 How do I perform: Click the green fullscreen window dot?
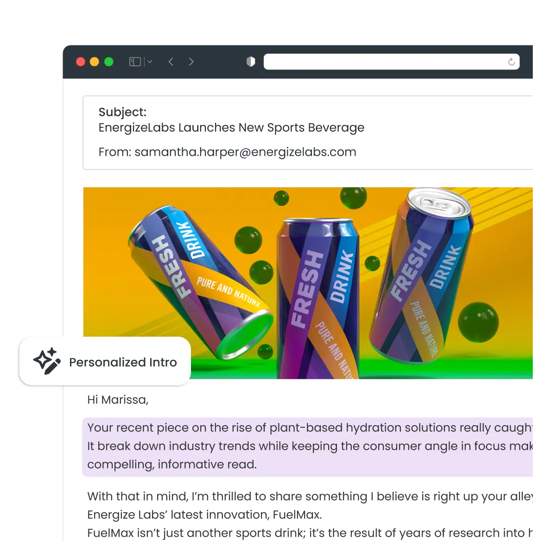(108, 62)
